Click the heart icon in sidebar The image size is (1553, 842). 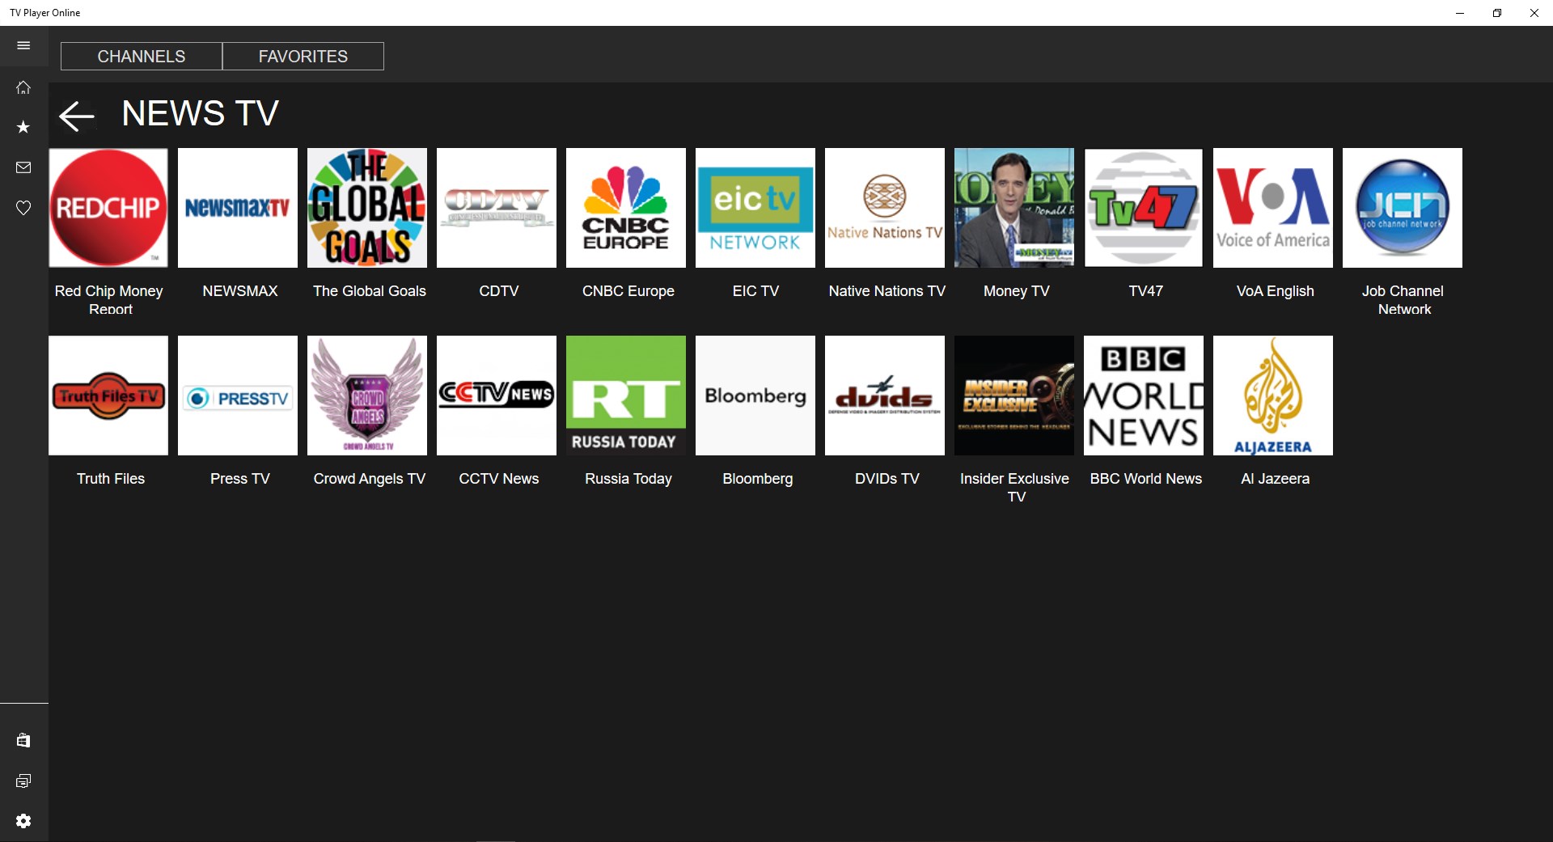click(x=23, y=208)
